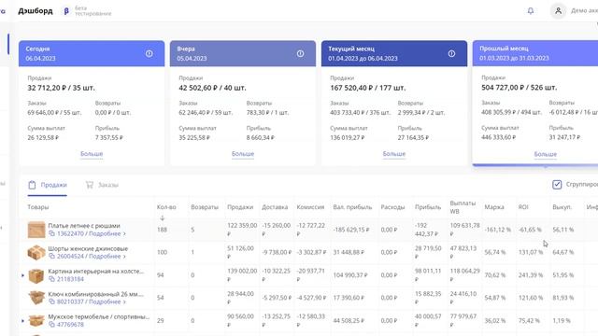The width and height of the screenshot is (598, 336).
Task: Open article link 47769678
Action: (70, 325)
